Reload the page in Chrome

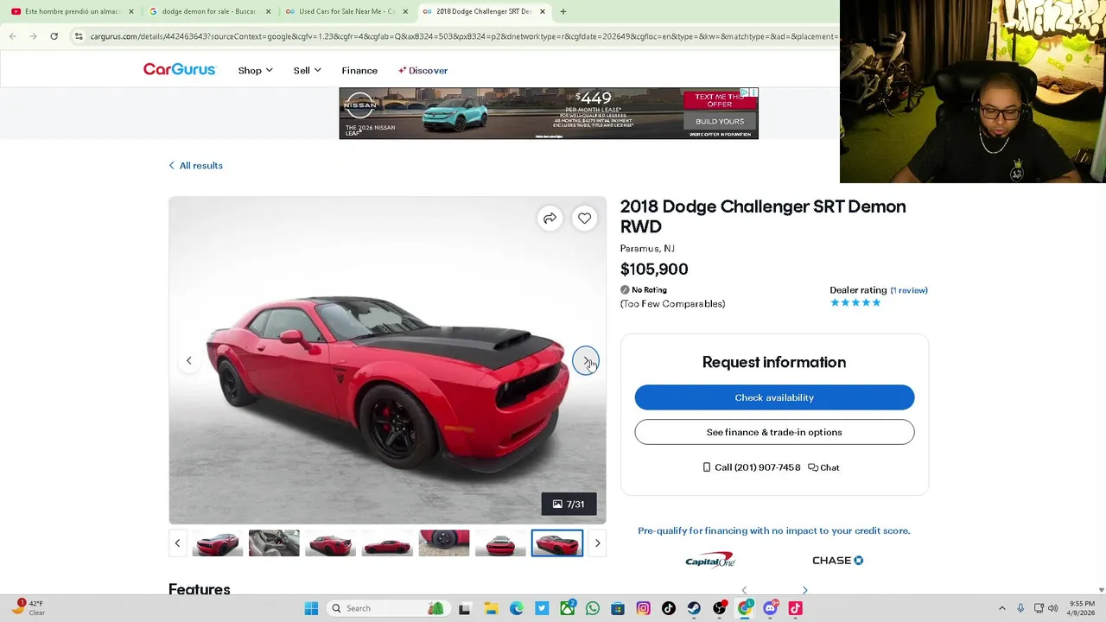point(54,36)
